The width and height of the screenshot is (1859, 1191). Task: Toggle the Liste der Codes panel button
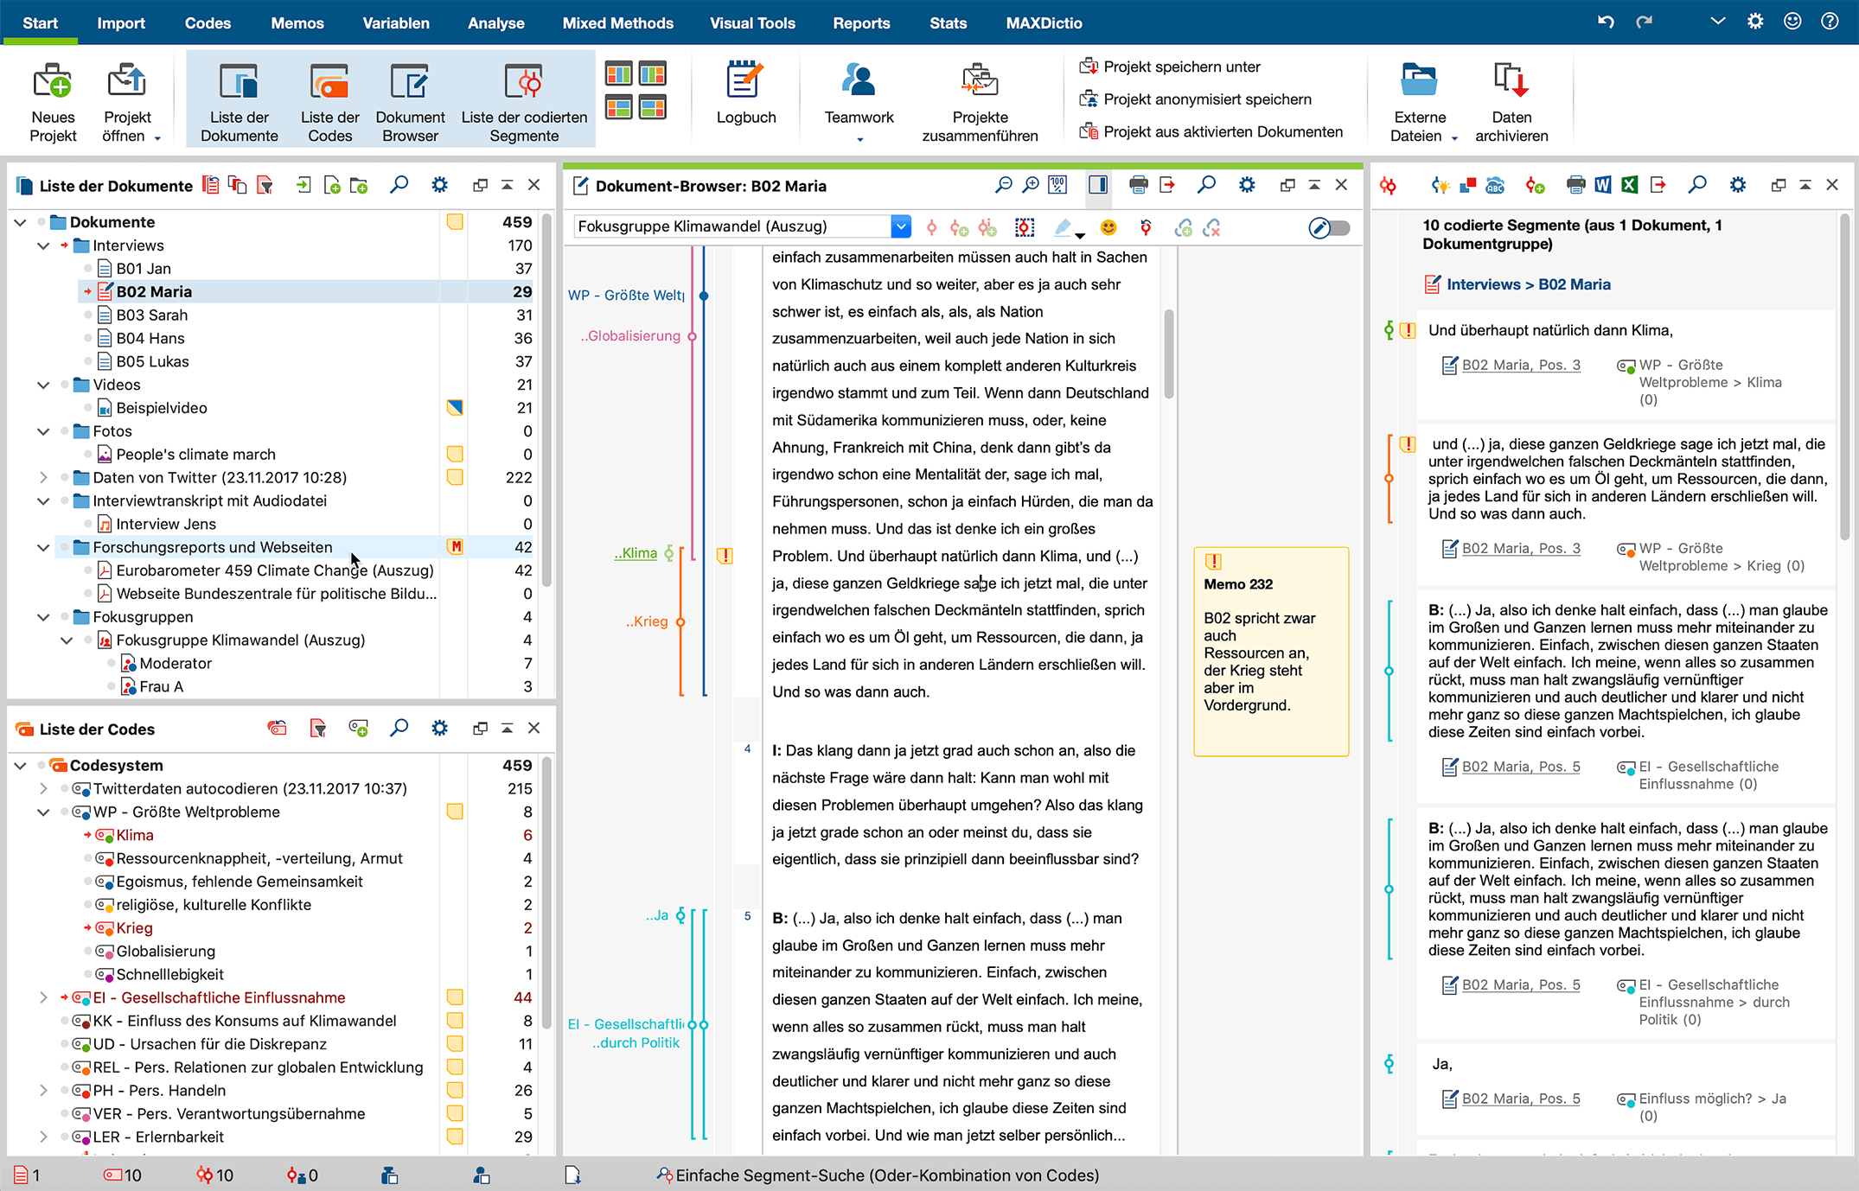[x=329, y=101]
